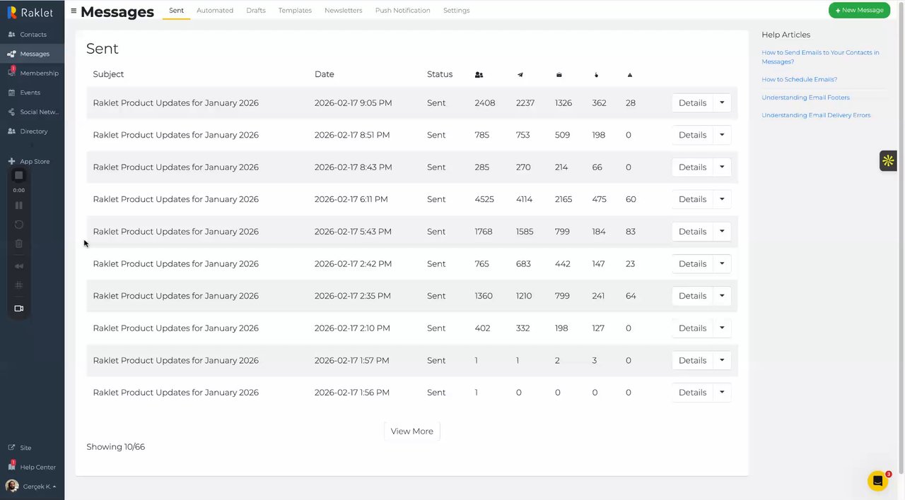The height and width of the screenshot is (500, 905).
Task: Click the clicks pointer column header icon
Action: coord(596,74)
